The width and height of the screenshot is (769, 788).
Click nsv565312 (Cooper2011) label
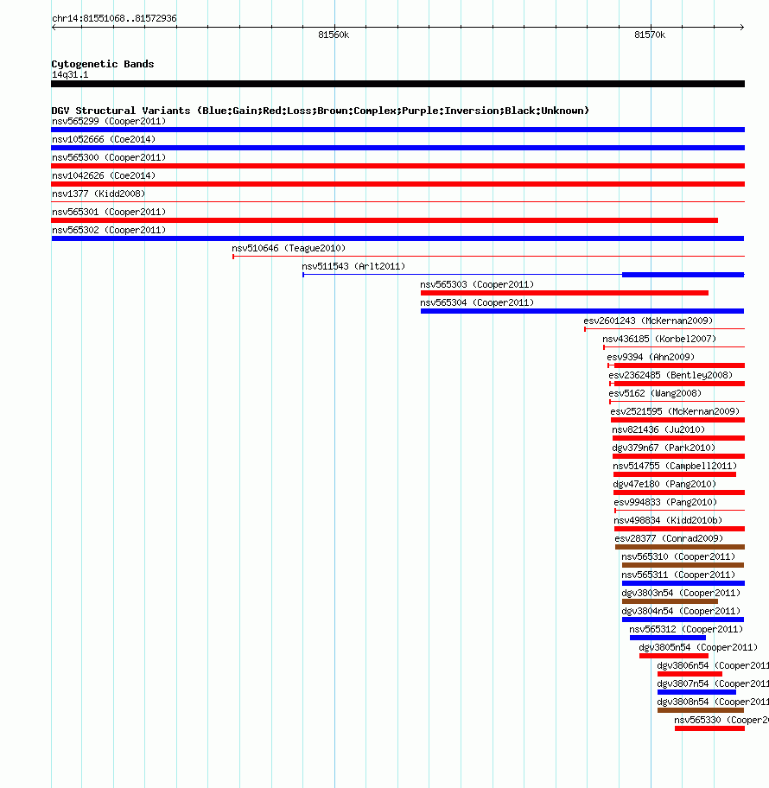pos(686,629)
